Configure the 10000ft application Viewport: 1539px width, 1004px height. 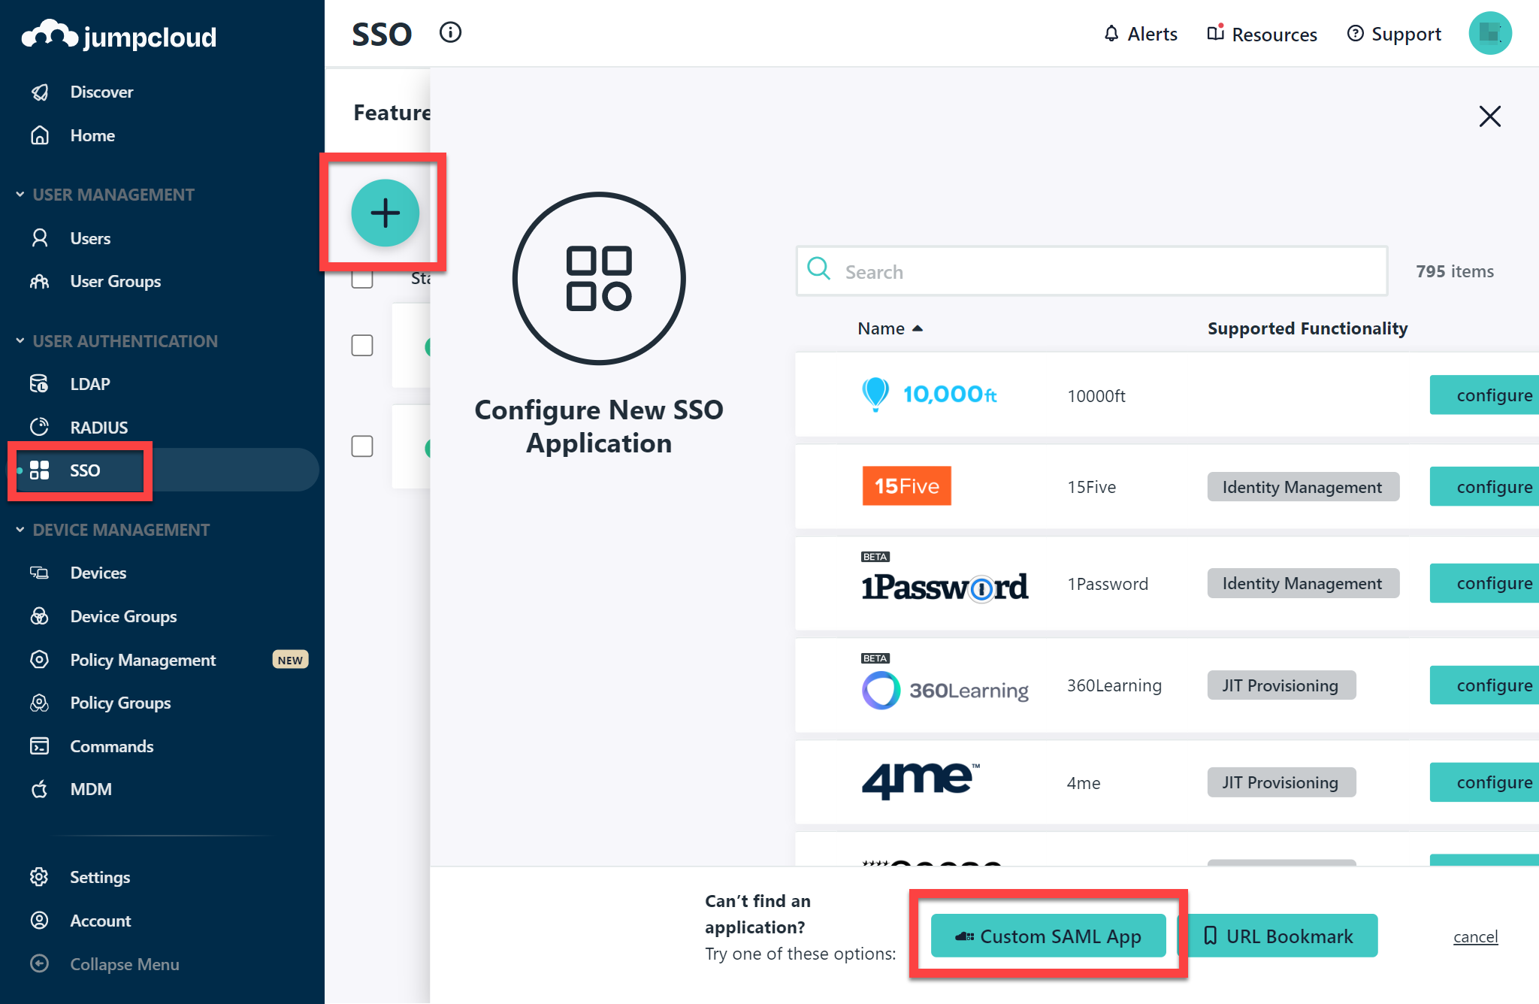pos(1484,395)
